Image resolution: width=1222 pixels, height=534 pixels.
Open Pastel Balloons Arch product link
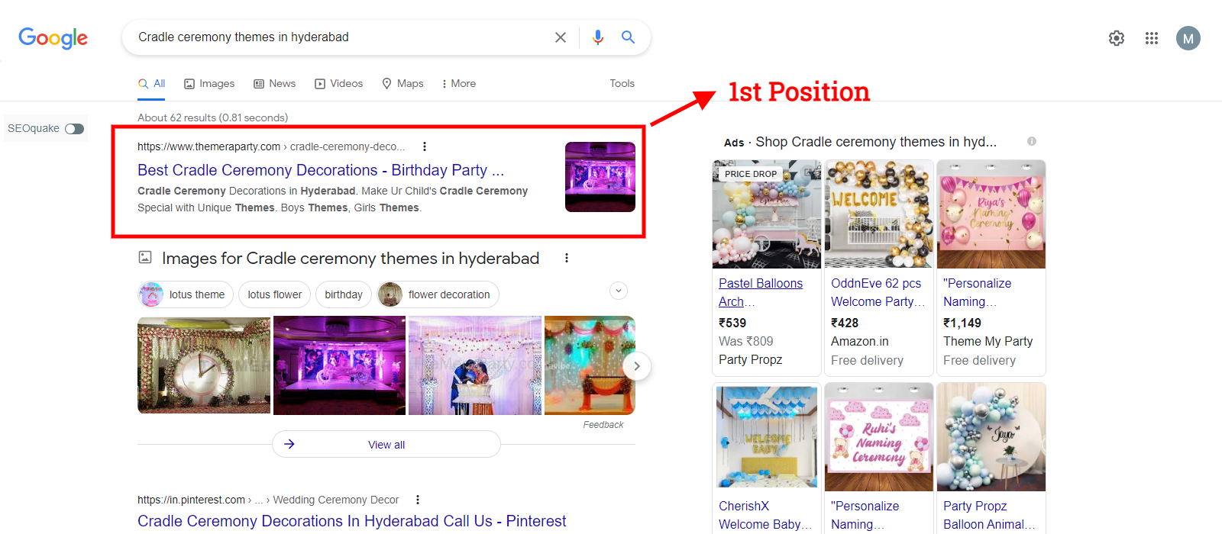[x=761, y=292]
